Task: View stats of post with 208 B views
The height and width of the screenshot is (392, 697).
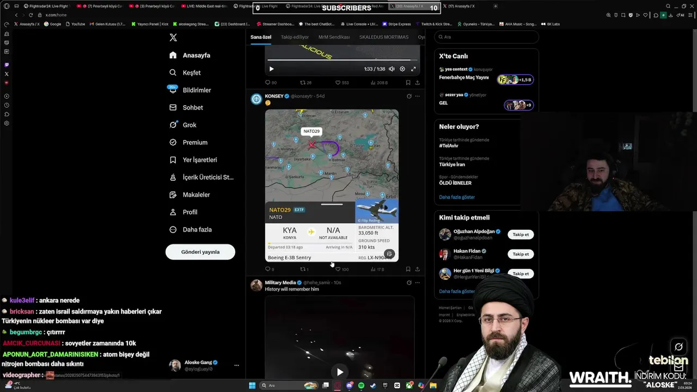Action: 379,83
